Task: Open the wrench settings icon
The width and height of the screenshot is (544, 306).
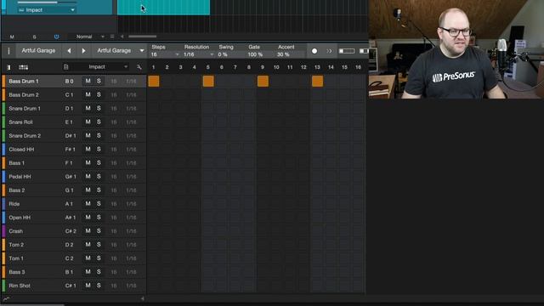Action: 139,67
